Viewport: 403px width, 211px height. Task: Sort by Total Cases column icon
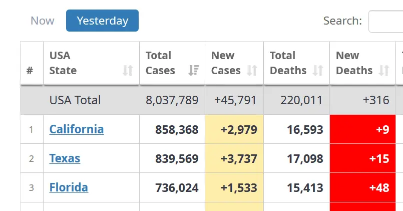[193, 71]
